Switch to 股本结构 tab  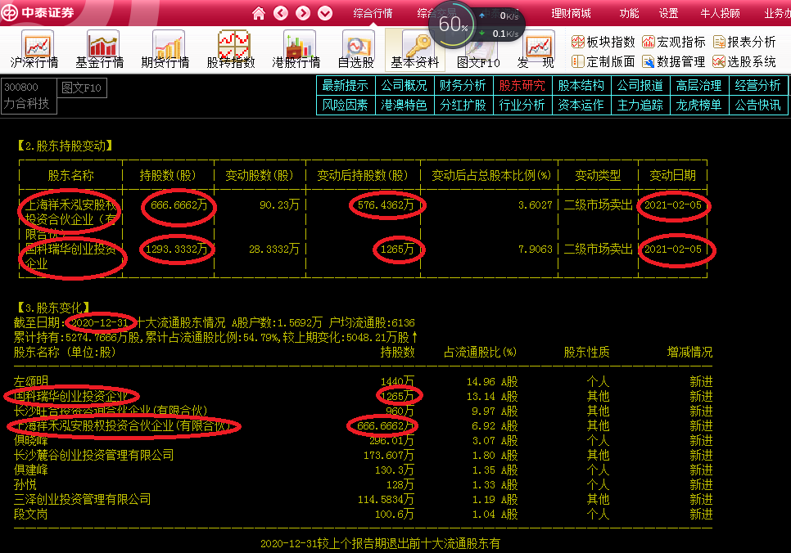[x=581, y=85]
